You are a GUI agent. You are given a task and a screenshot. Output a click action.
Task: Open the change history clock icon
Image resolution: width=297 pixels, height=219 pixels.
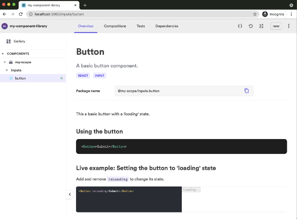click(x=251, y=26)
